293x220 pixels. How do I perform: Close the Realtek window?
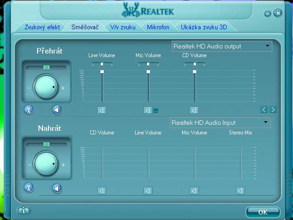(278, 13)
